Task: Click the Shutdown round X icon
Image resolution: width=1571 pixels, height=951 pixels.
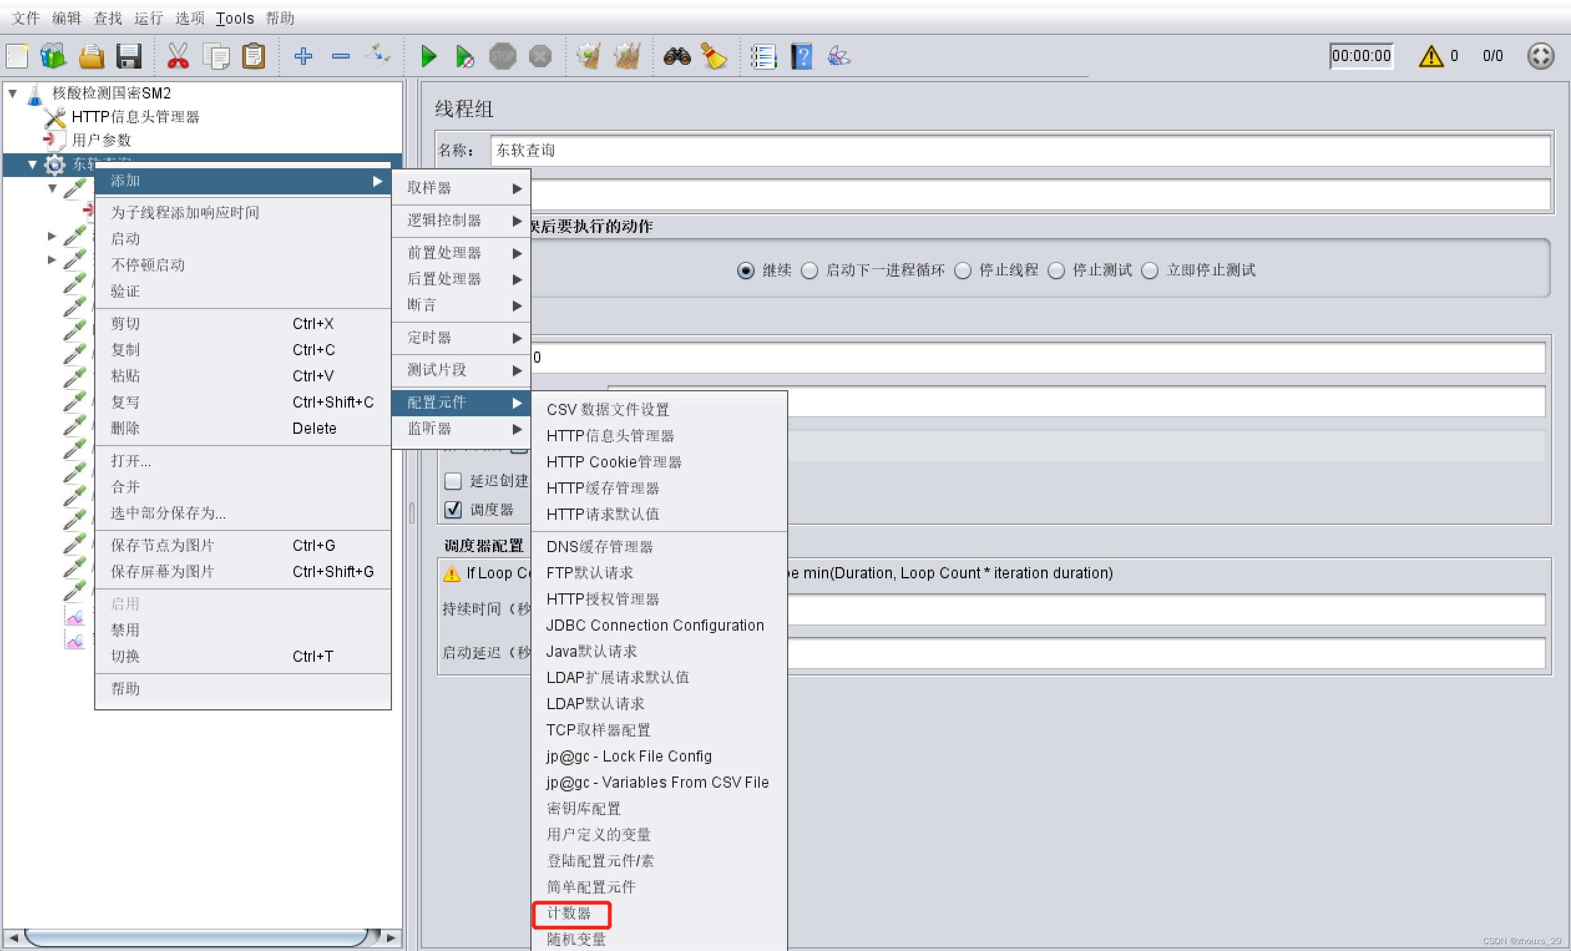Action: coord(540,56)
